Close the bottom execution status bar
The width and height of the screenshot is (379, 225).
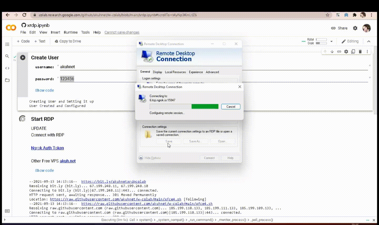374,220
